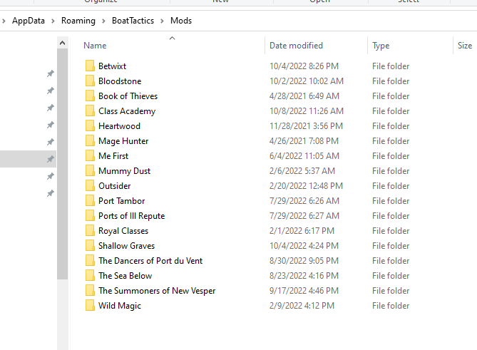Select the Heartwood folder name
This screenshot has width=477, height=350.
119,126
